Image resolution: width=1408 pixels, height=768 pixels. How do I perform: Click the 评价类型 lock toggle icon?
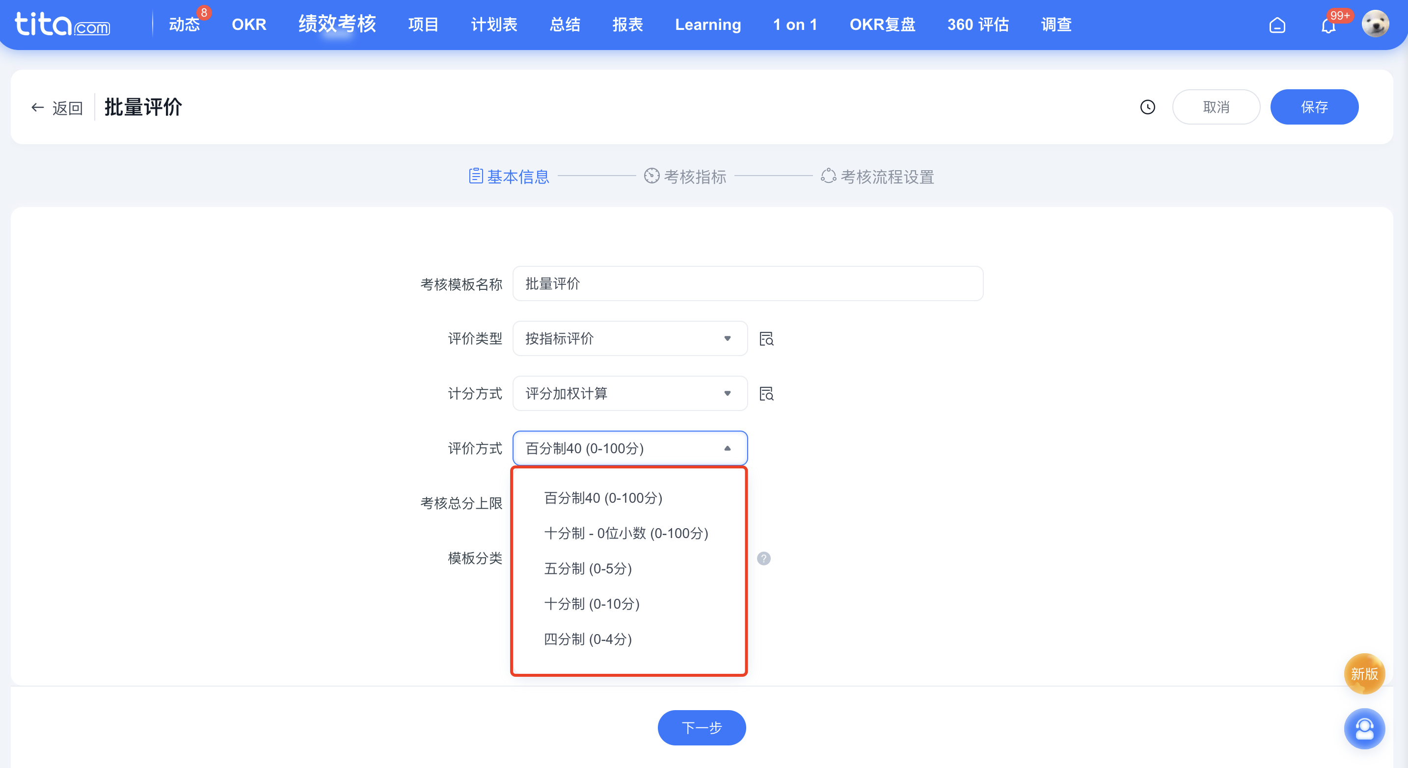766,338
